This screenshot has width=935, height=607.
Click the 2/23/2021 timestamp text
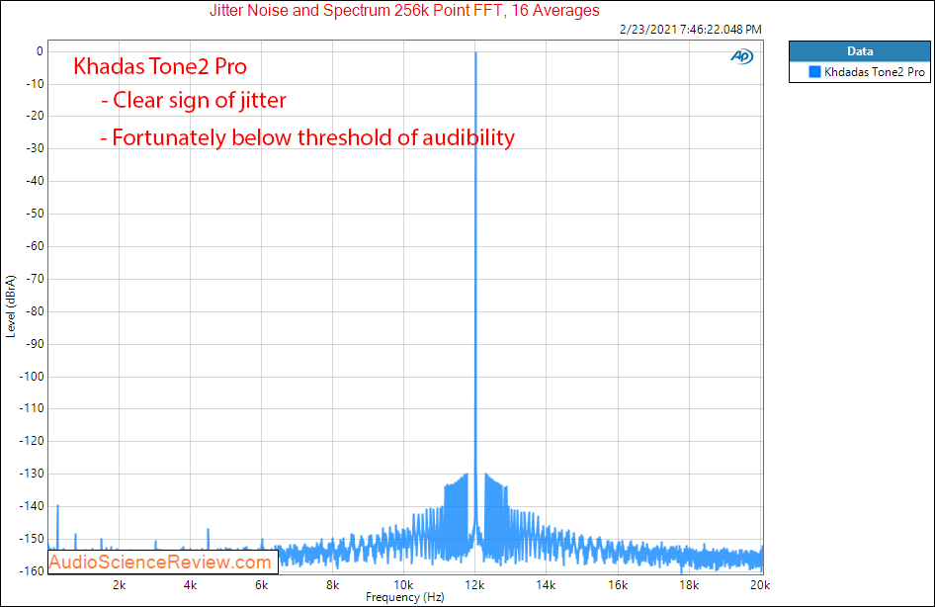[x=691, y=30]
